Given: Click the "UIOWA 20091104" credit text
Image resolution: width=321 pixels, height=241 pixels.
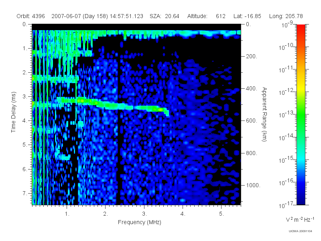Looking at the screenshot, I should click(300, 231).
